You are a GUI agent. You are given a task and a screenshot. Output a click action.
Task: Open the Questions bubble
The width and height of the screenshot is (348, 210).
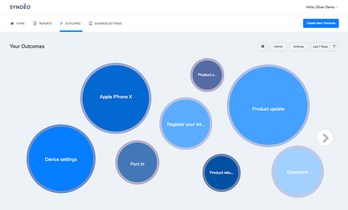[x=297, y=172]
